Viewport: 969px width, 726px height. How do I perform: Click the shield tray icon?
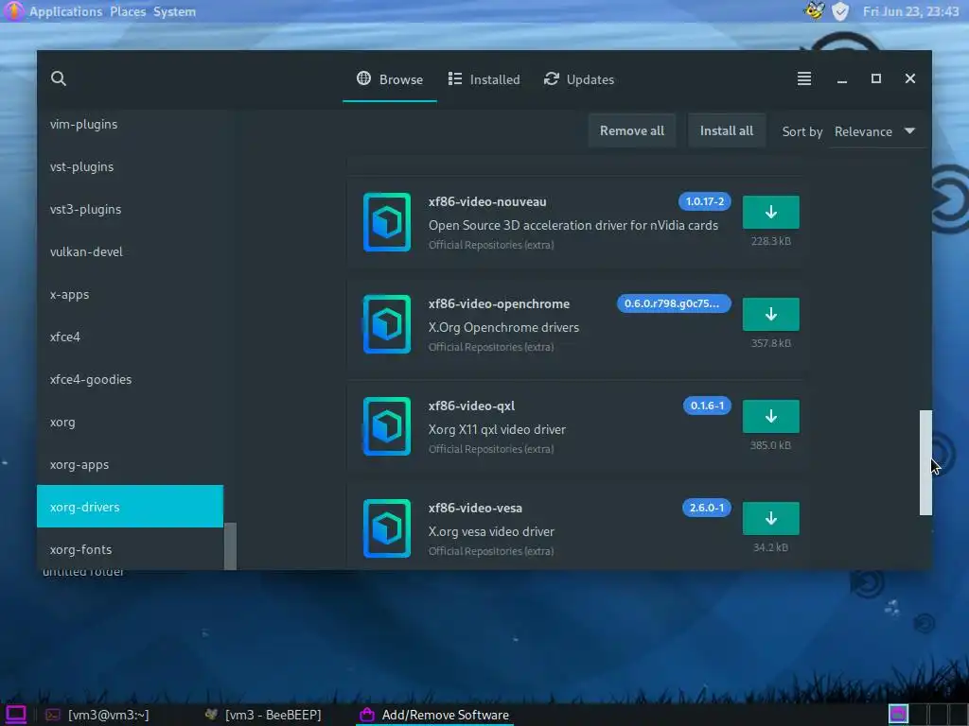click(840, 11)
